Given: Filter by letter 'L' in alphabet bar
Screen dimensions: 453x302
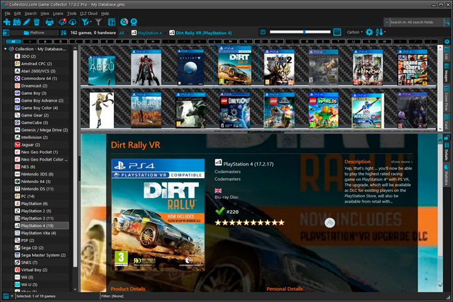Looking at the screenshot, I should pyautogui.click(x=215, y=42).
